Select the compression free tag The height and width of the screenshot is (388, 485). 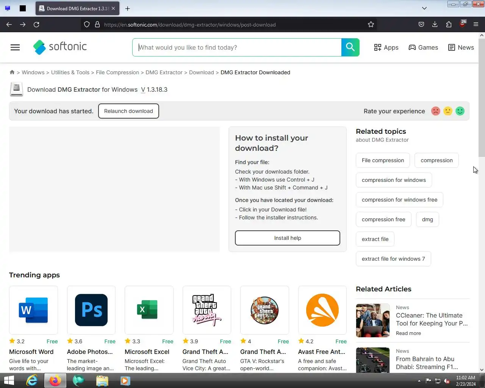383,219
